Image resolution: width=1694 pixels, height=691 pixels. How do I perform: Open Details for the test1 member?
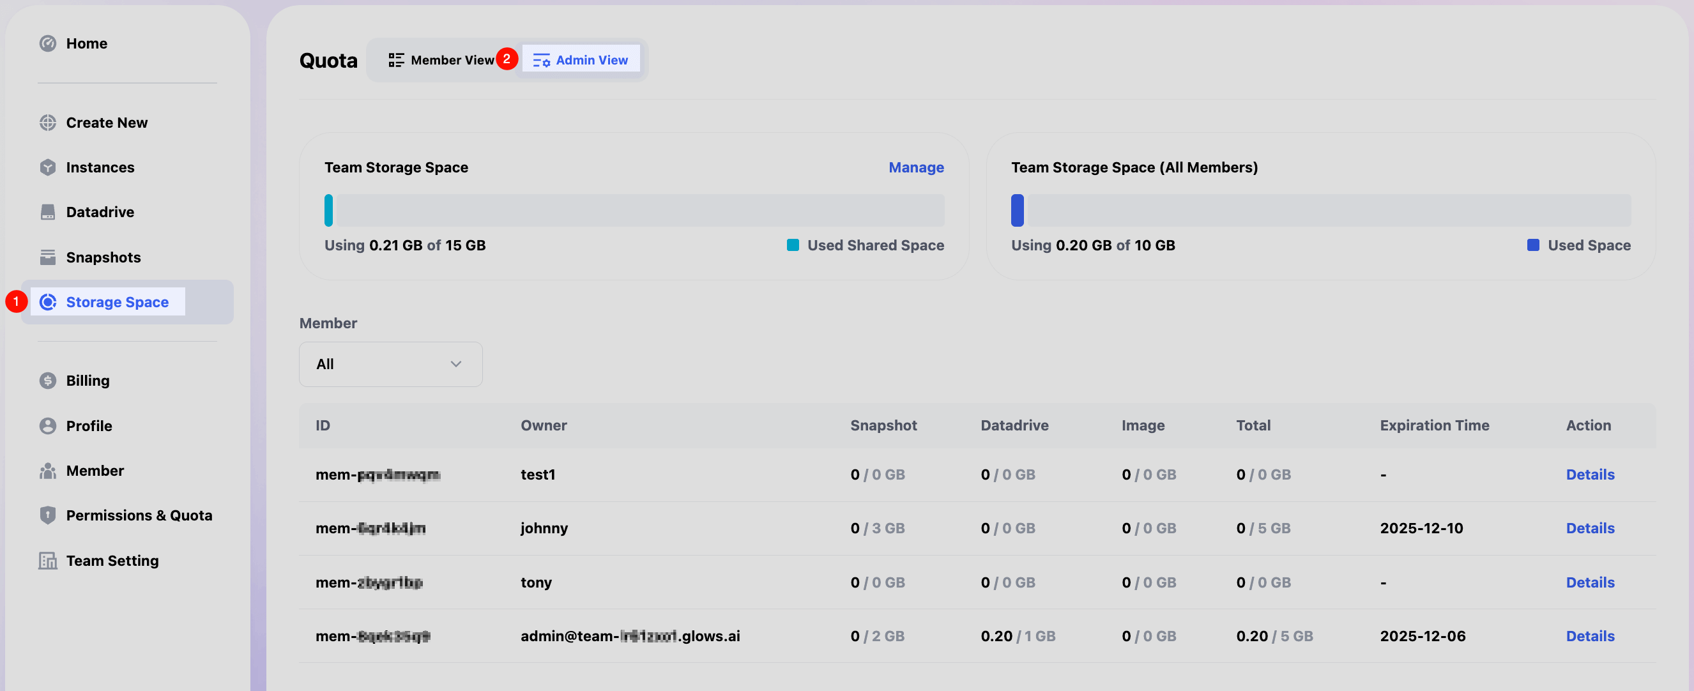tap(1589, 475)
